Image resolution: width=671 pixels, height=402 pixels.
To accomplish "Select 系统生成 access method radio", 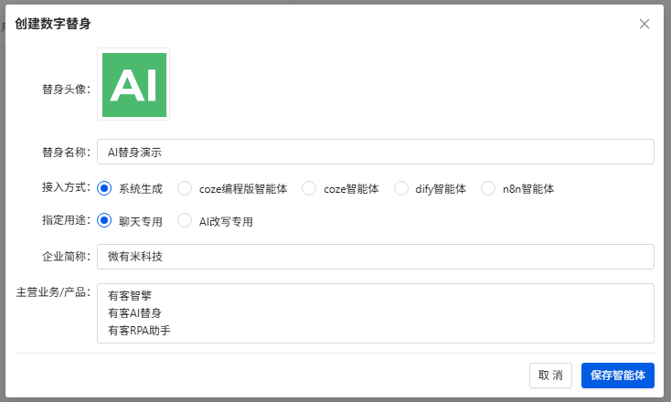I will [104, 188].
